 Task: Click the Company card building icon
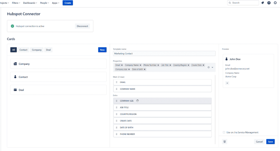tap(15, 64)
